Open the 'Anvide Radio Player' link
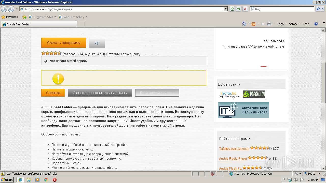Screen dimensions: 326x183 233,159
